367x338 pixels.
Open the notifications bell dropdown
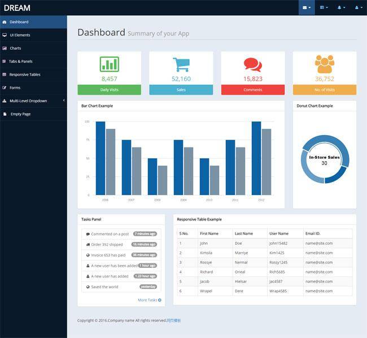[340, 8]
